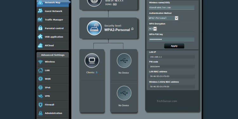238x119 pixels.
Task: Click the padlock icon next to WPA2-Personal
Action: coord(132,29)
